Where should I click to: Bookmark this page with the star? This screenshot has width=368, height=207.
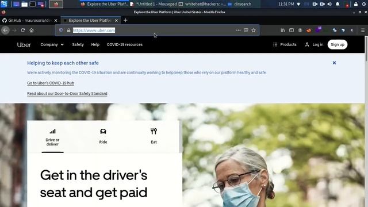click(x=254, y=30)
